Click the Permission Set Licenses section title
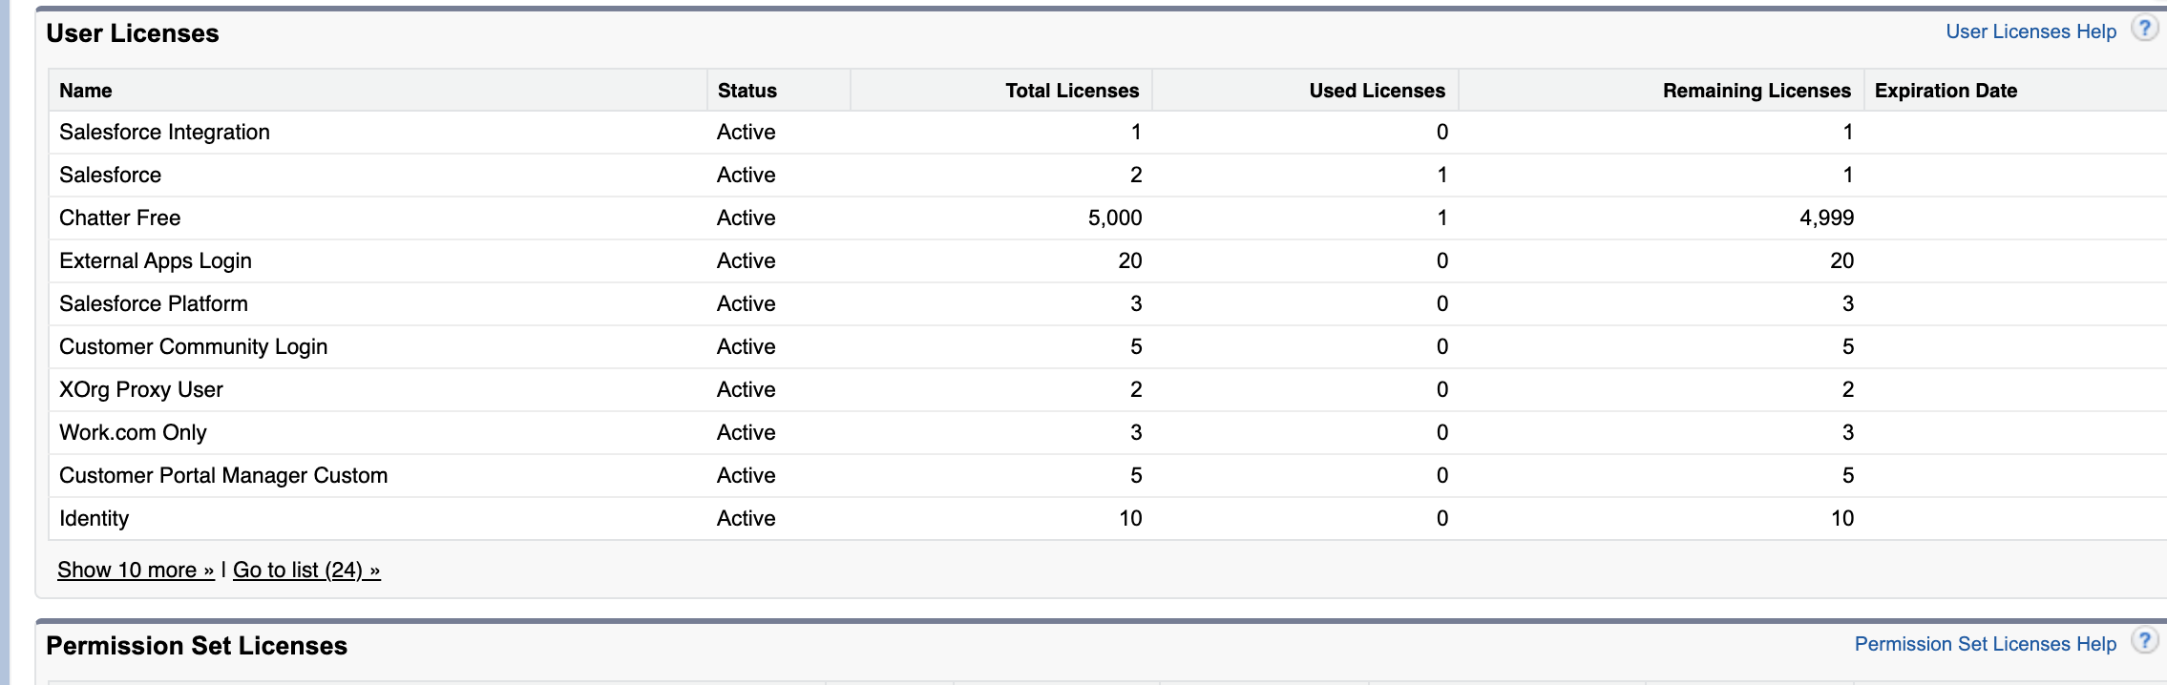2167x685 pixels. [x=197, y=646]
